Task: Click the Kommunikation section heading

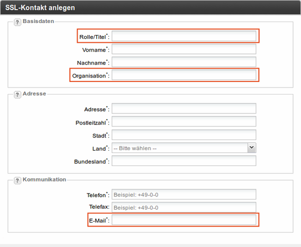Action: tap(44, 179)
